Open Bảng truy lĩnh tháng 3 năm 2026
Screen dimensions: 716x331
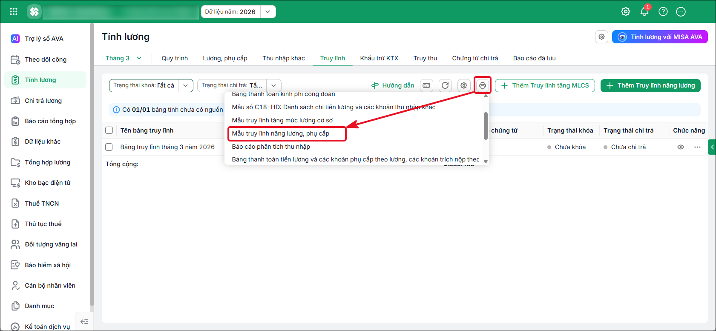167,147
